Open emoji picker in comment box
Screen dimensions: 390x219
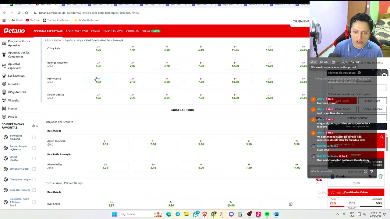tap(365, 172)
